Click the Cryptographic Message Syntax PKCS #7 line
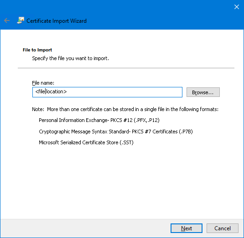The image size is (244, 238). [x=116, y=132]
